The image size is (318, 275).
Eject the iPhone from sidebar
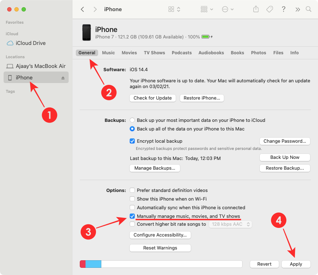[x=63, y=78]
